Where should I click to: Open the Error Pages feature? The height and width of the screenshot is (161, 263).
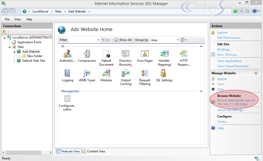(x=145, y=56)
